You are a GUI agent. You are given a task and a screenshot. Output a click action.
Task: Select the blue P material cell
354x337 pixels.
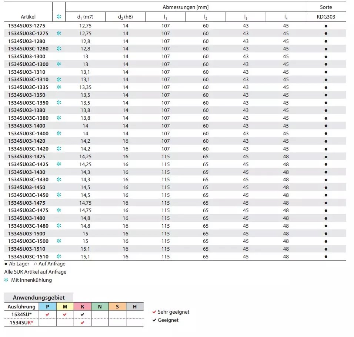point(47,307)
